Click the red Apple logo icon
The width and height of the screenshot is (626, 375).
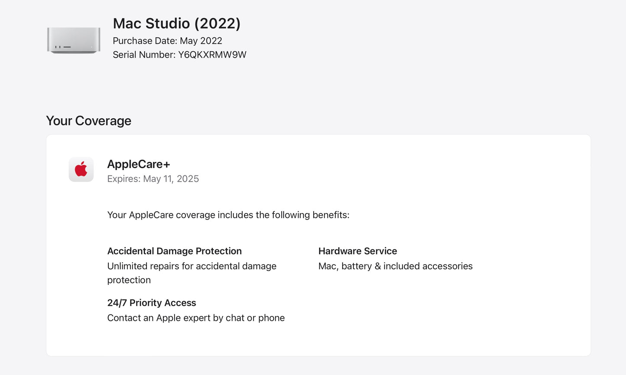point(81,169)
